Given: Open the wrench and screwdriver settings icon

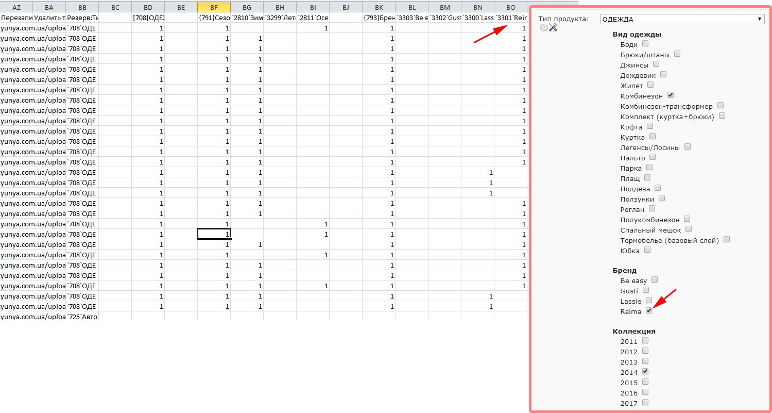Looking at the screenshot, I should pos(553,28).
